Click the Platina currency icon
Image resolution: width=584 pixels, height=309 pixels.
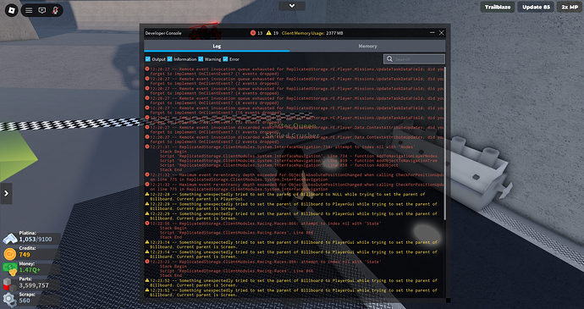(x=10, y=238)
